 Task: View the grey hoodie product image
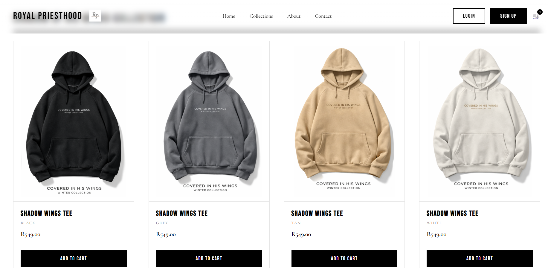209,121
